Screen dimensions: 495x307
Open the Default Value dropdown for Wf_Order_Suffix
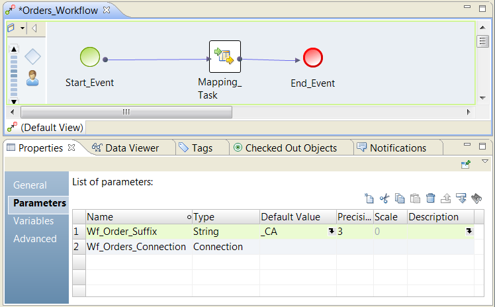click(x=331, y=231)
